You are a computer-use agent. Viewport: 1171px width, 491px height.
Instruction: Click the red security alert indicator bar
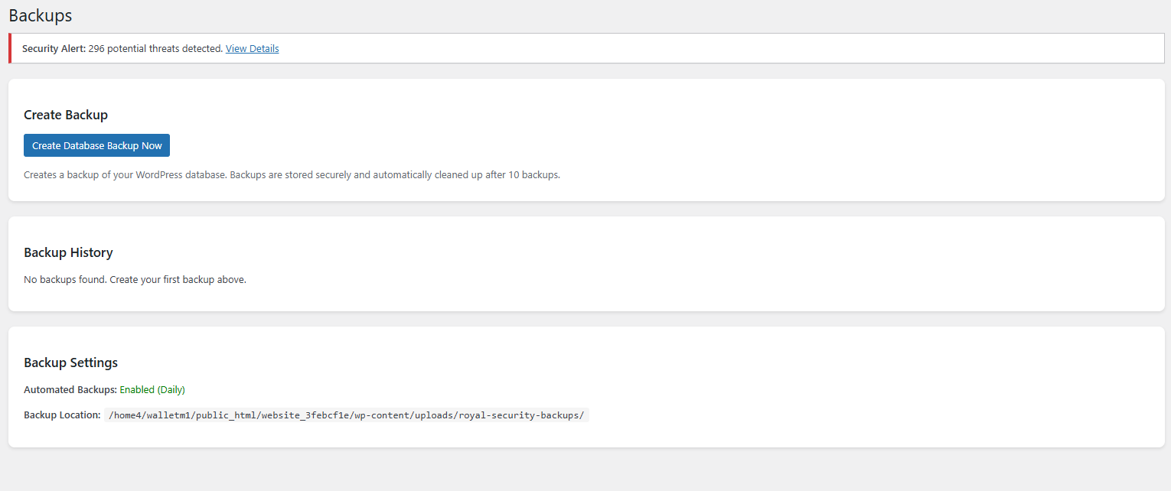[x=9, y=47]
